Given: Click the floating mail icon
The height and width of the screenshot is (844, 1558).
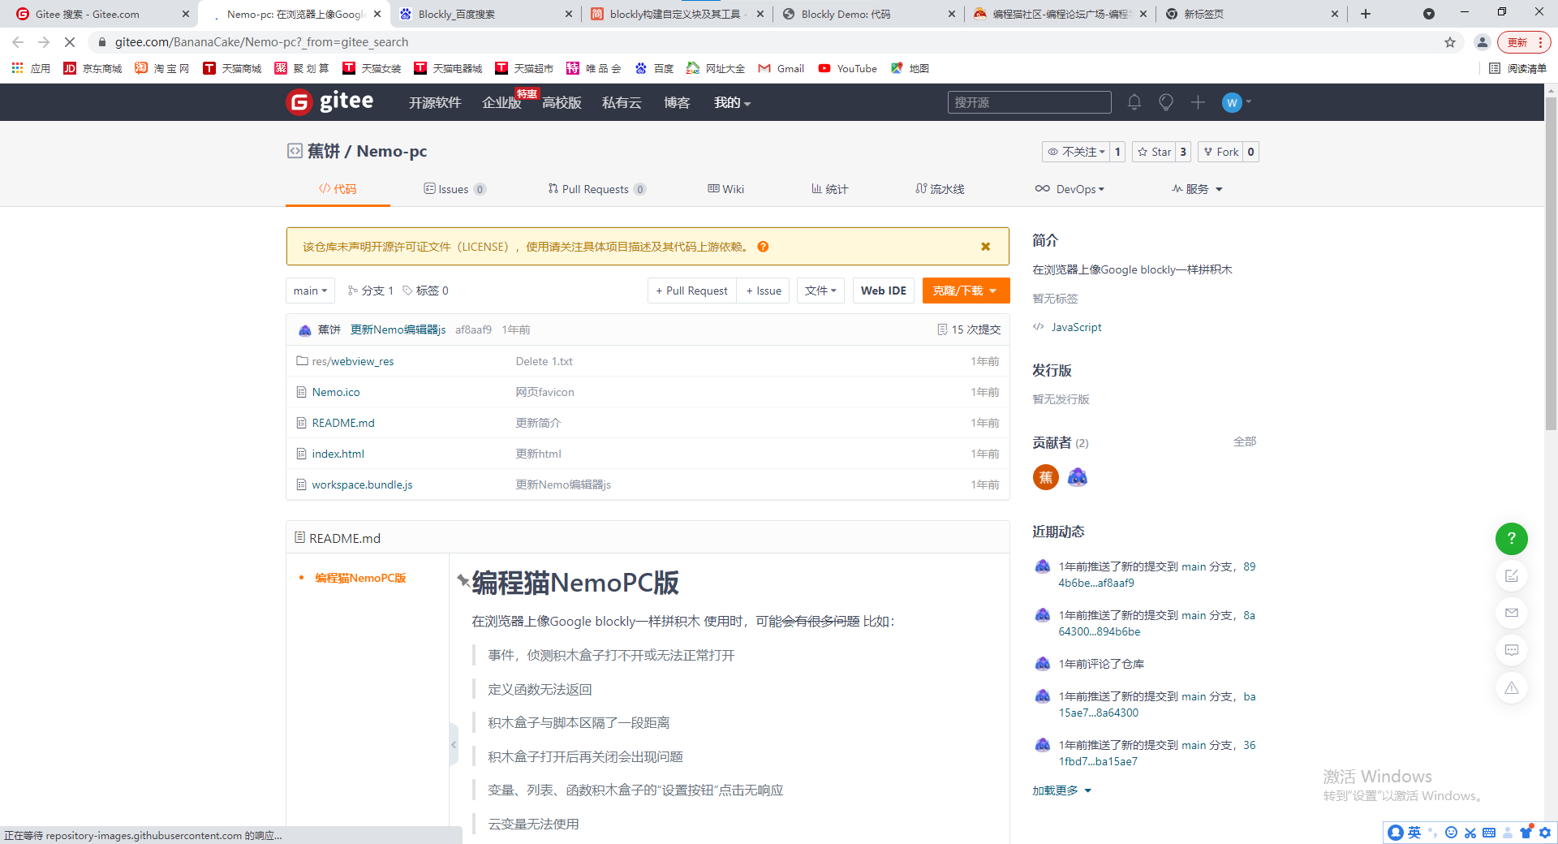Looking at the screenshot, I should pos(1511,614).
